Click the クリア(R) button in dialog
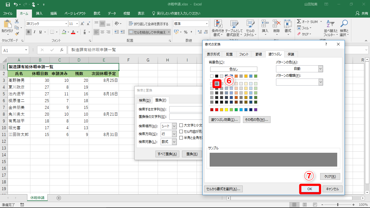Image resolution: width=370 pixels, height=208 pixels. pos(330,177)
